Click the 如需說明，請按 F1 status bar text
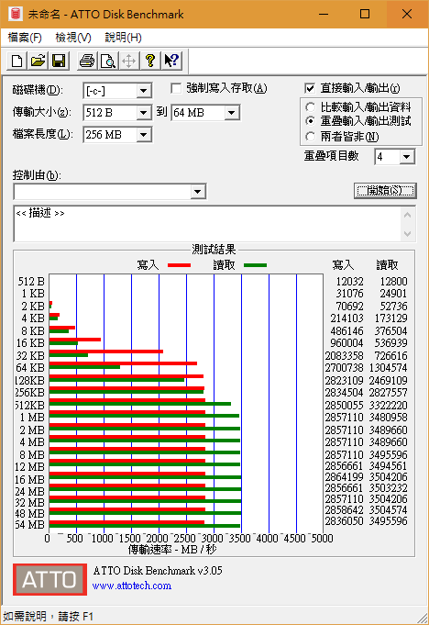The image size is (429, 625). click(49, 616)
